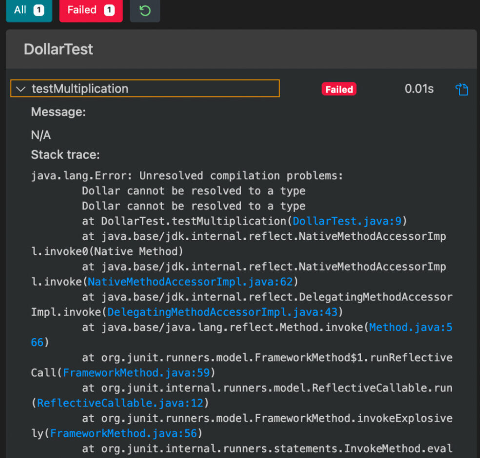The image size is (480, 458).
Task: Click the 0.01s duration value
Action: pyautogui.click(x=419, y=89)
